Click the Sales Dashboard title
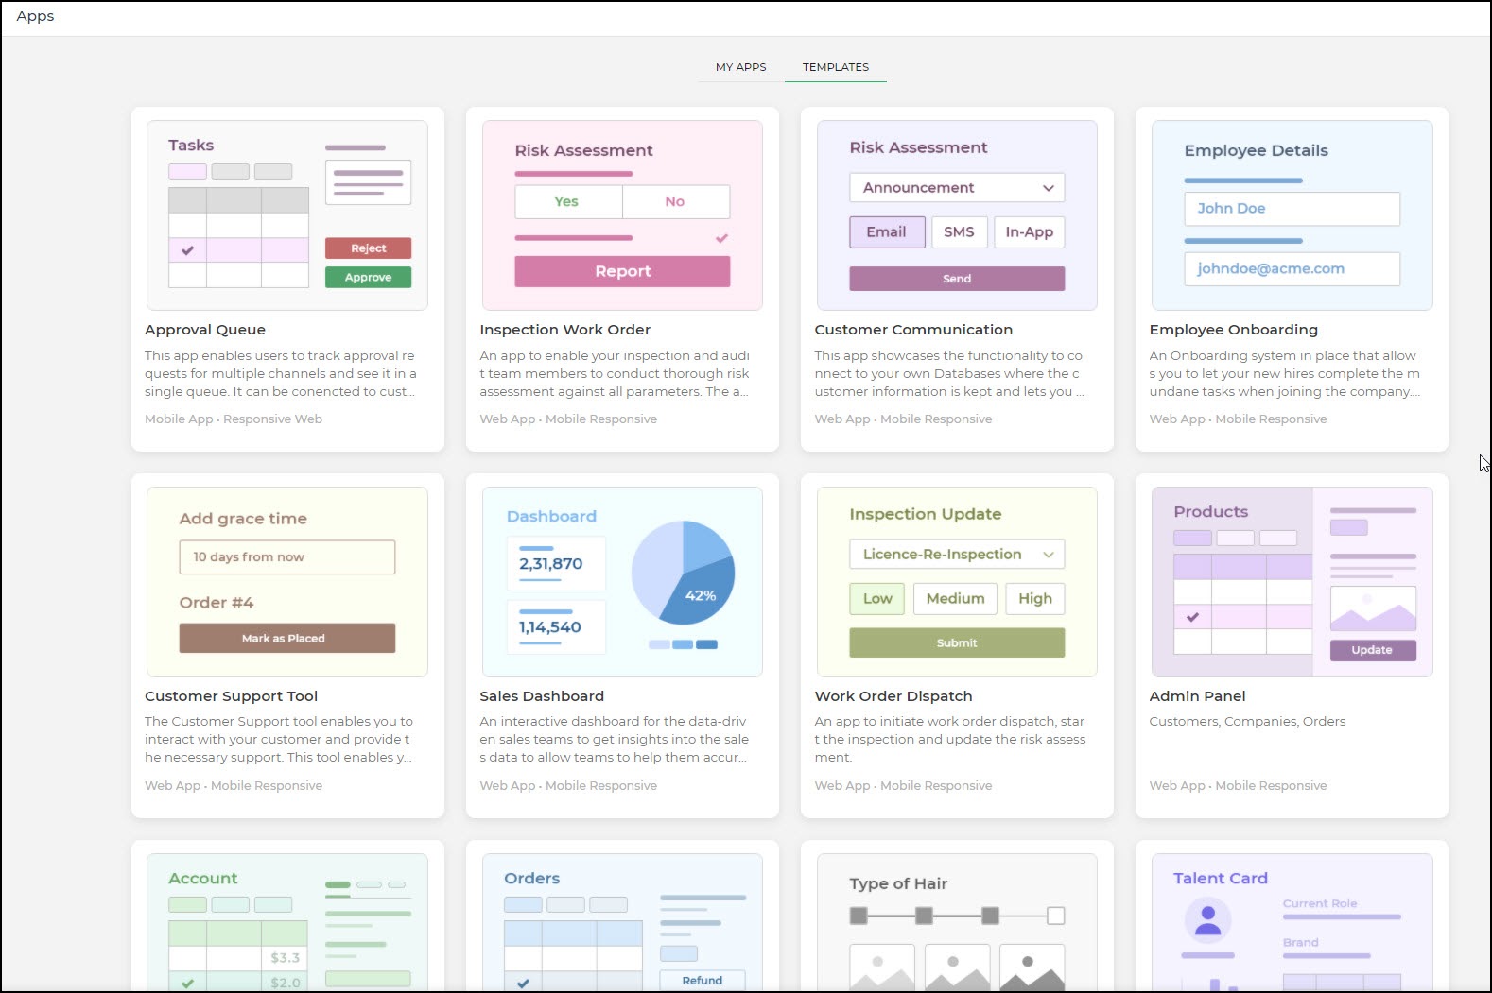 click(x=542, y=696)
